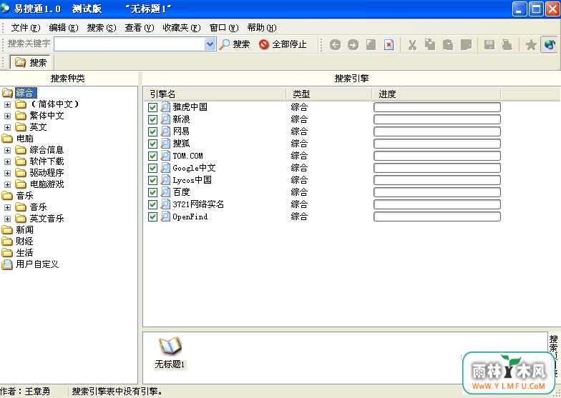This screenshot has width=561, height=398.
Task: Click the copy pages icon
Action: tap(430, 44)
